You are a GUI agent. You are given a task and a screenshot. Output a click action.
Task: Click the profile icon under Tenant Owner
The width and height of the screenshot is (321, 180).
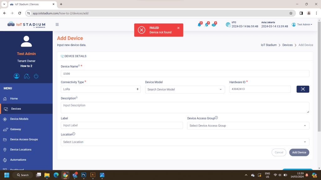[x=17, y=76]
